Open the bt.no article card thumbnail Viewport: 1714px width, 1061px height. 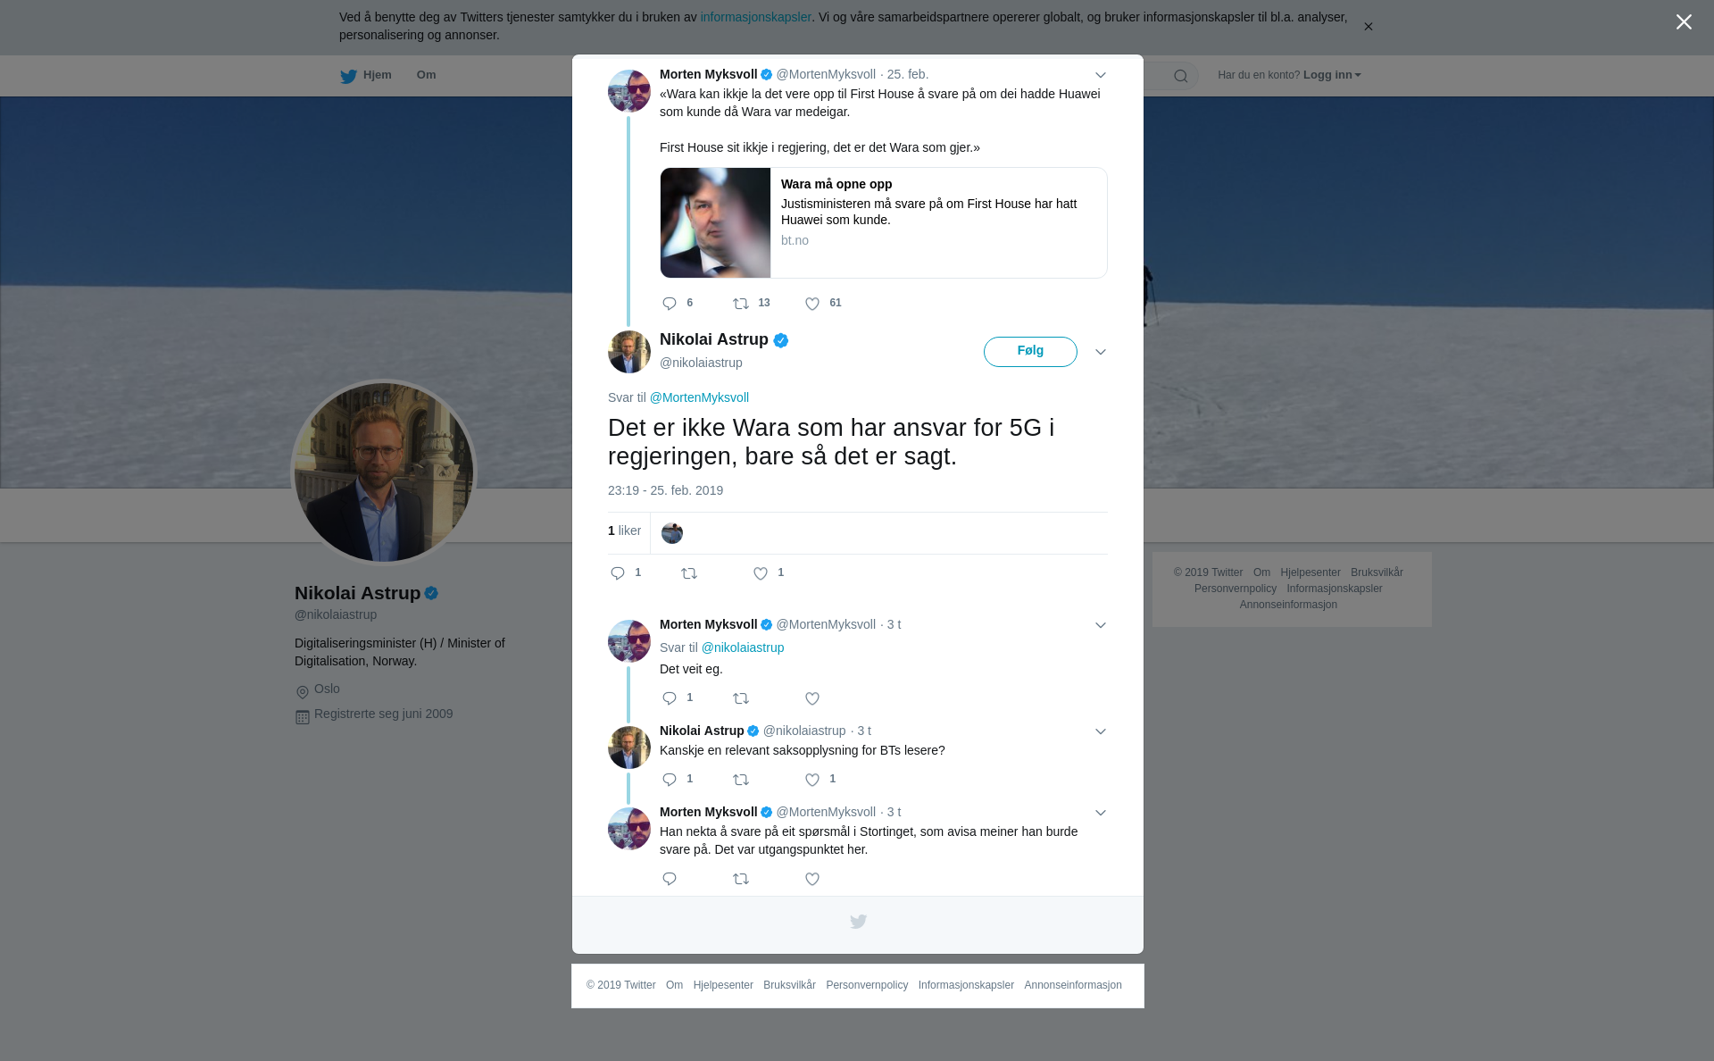click(x=715, y=222)
